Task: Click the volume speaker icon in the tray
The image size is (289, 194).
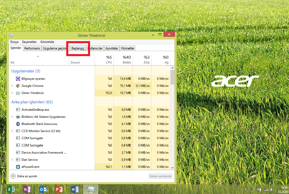Action: (272, 190)
